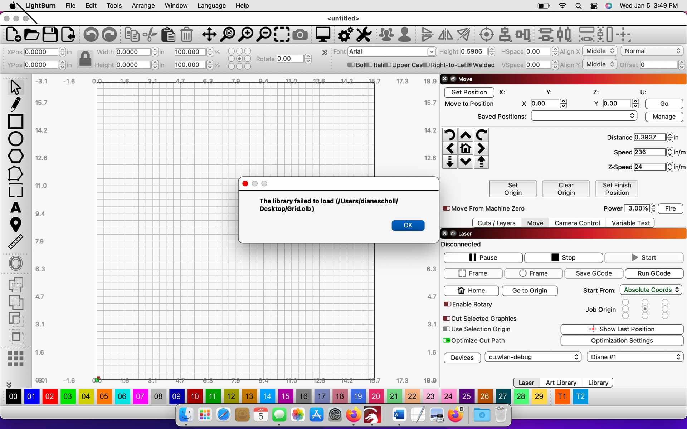
Task: Switch to Cuts / Layers tab
Action: click(x=496, y=223)
